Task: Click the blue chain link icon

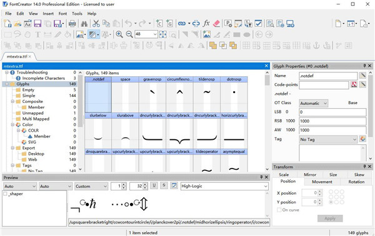Action: point(182,23)
